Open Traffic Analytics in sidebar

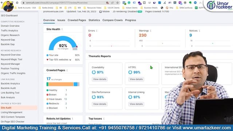(x=9, y=31)
